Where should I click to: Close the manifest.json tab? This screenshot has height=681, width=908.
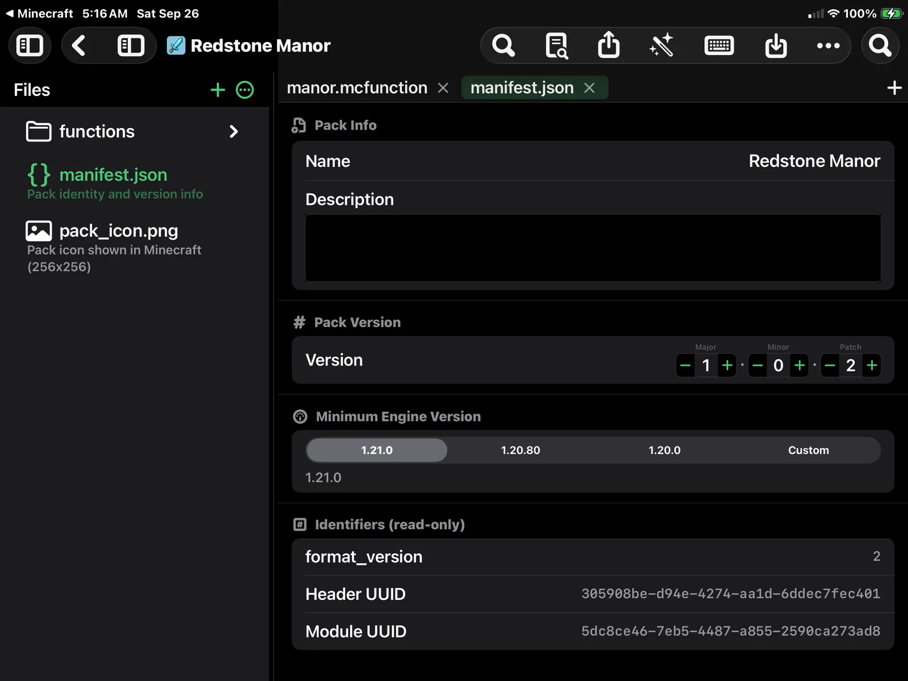coord(590,88)
